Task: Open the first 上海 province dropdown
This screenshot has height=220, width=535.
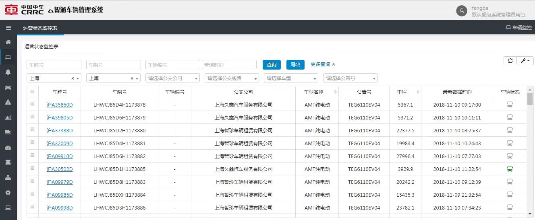Action: click(x=54, y=78)
